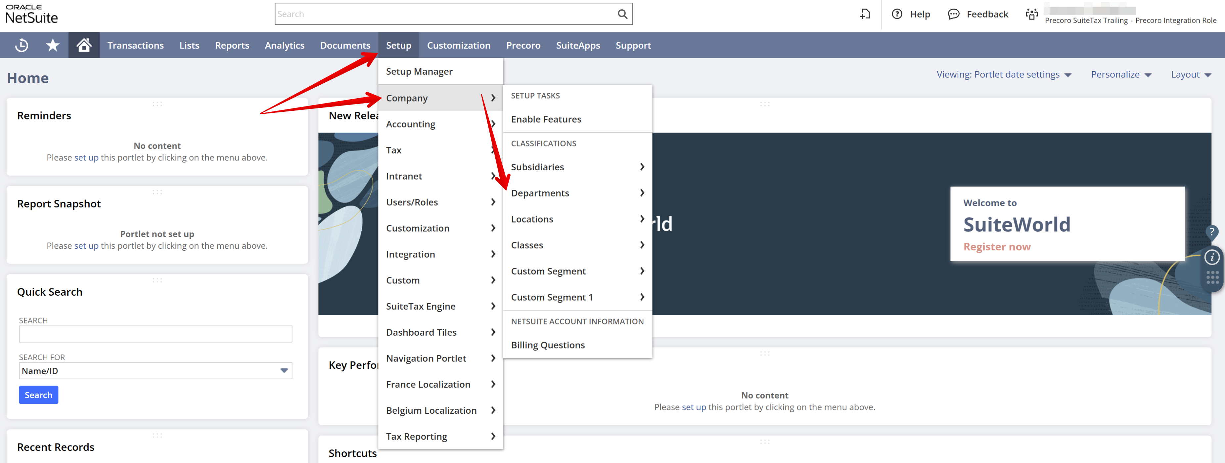Open the Analytics menu
This screenshot has width=1225, height=463.
click(x=284, y=45)
